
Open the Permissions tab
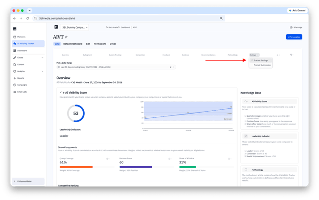[x=100, y=44]
